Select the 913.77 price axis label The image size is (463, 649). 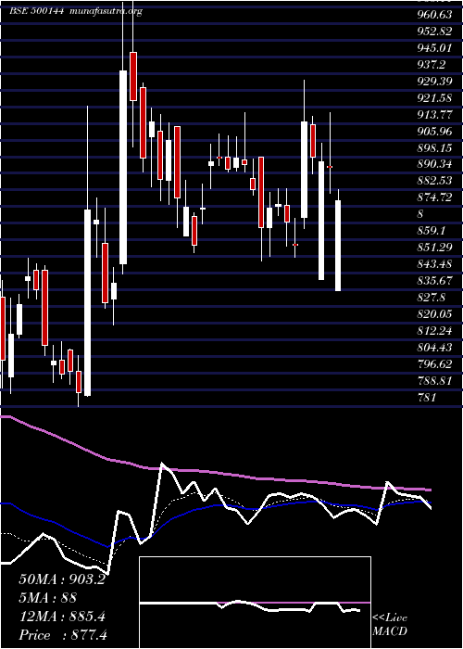tap(434, 115)
